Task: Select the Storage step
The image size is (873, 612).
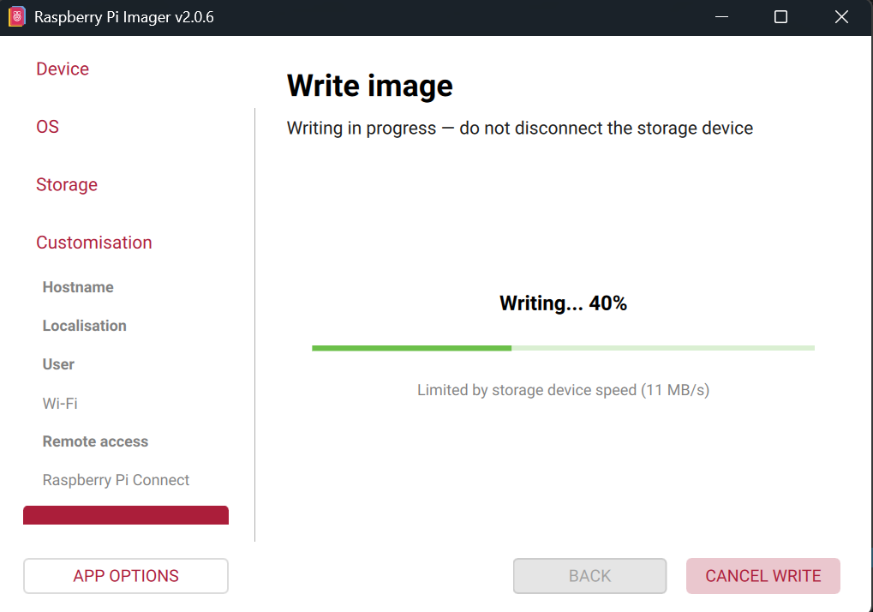Action: [67, 185]
